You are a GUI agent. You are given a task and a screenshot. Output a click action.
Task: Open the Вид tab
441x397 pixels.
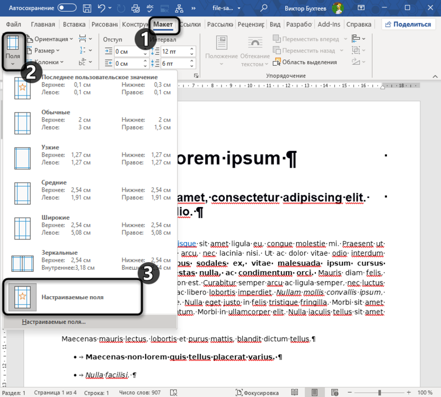[x=275, y=24]
